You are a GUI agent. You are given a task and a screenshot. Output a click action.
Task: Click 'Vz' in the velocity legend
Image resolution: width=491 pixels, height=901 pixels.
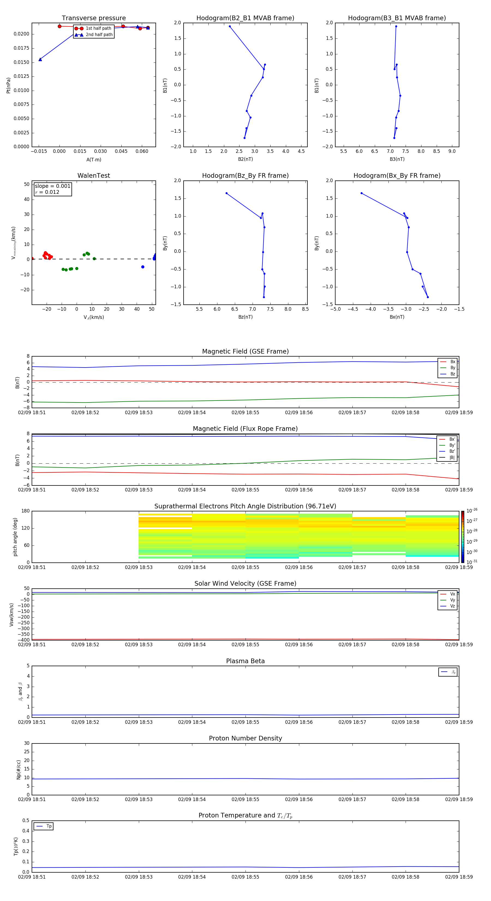click(x=453, y=606)
